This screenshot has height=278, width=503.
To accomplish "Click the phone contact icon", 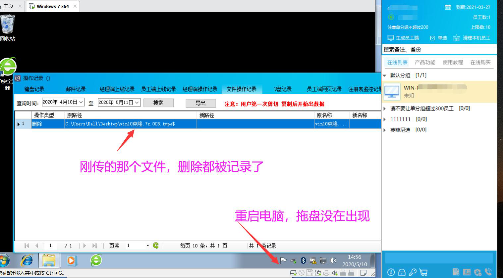I will (488, 272).
